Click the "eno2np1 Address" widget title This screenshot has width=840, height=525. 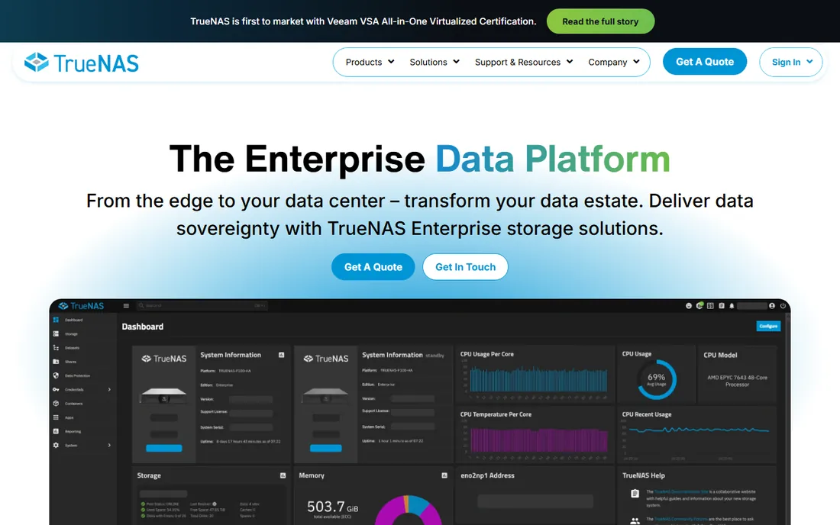tap(487, 475)
